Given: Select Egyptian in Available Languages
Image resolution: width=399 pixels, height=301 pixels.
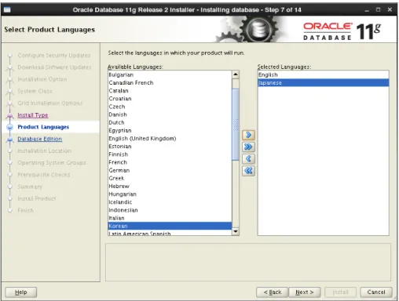Looking at the screenshot, I should tap(170, 131).
